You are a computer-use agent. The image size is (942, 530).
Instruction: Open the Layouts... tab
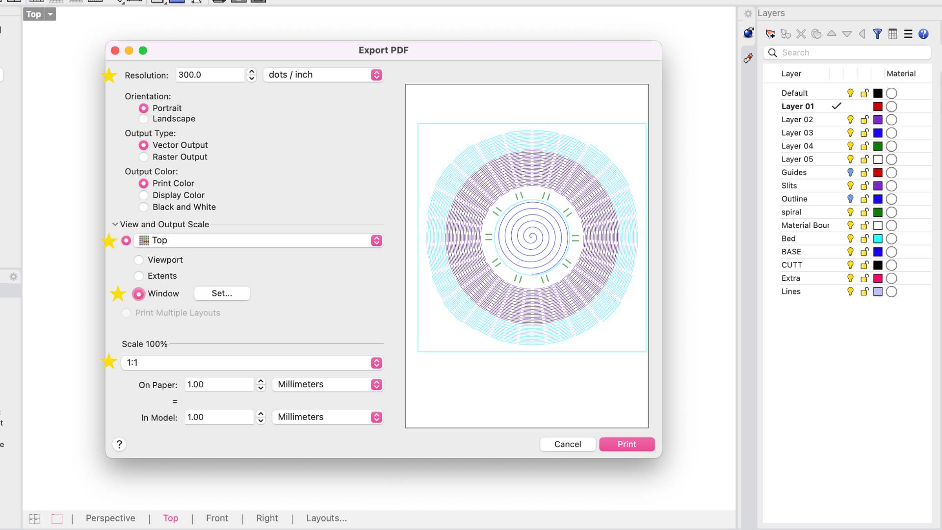tap(326, 518)
